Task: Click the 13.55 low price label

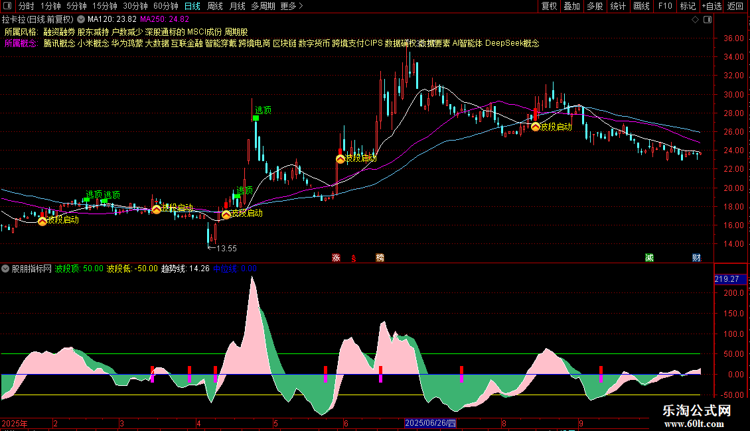Action: coord(226,249)
